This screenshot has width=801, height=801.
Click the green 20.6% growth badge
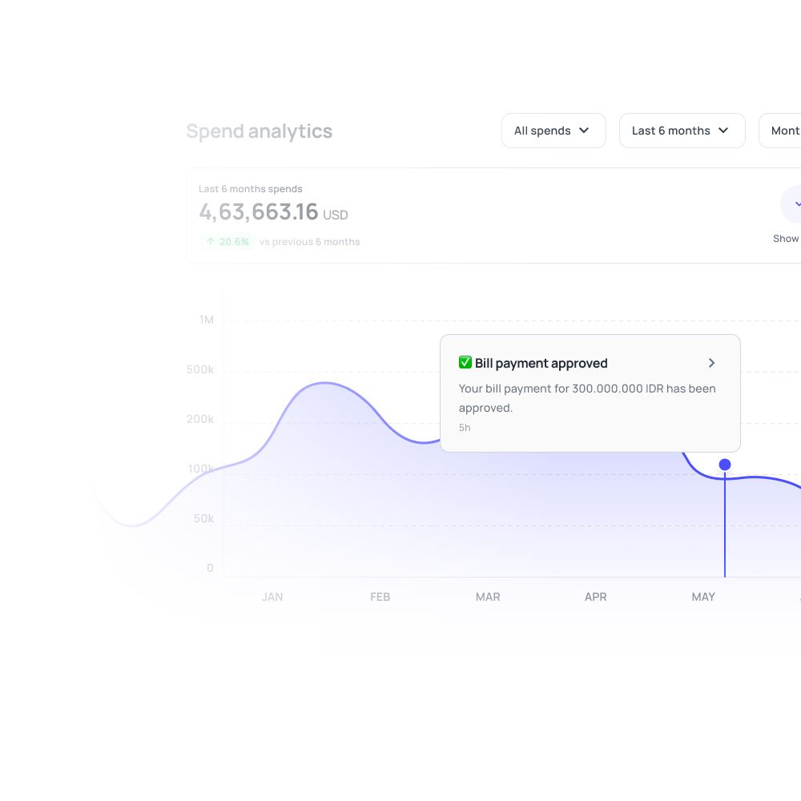[x=227, y=241]
